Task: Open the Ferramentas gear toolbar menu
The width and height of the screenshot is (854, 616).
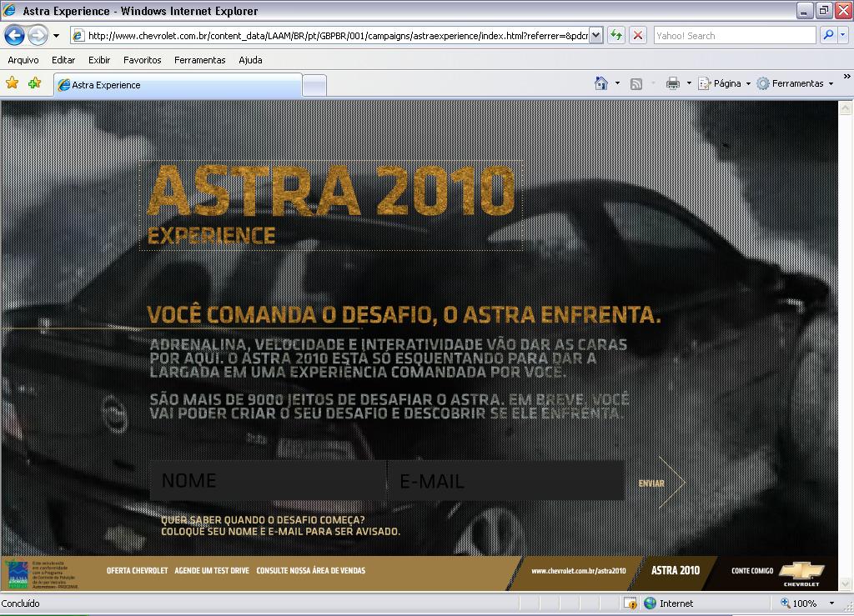Action: (795, 83)
